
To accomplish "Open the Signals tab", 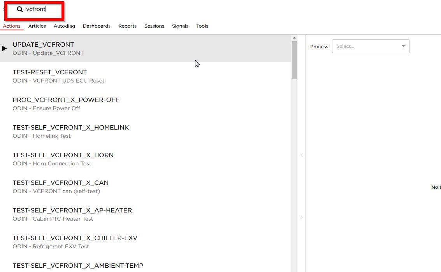I will pos(180,26).
